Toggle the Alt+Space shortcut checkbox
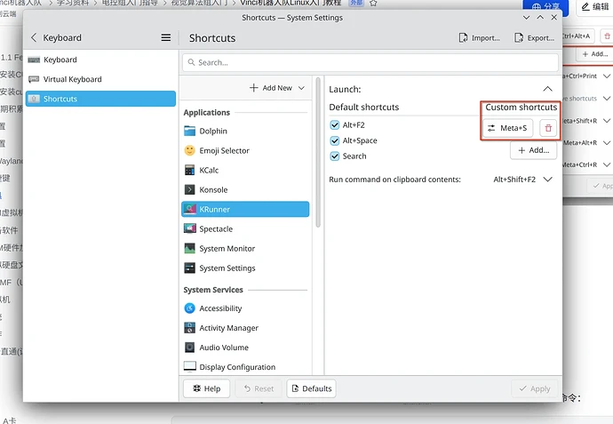This screenshot has width=613, height=424. pos(335,140)
